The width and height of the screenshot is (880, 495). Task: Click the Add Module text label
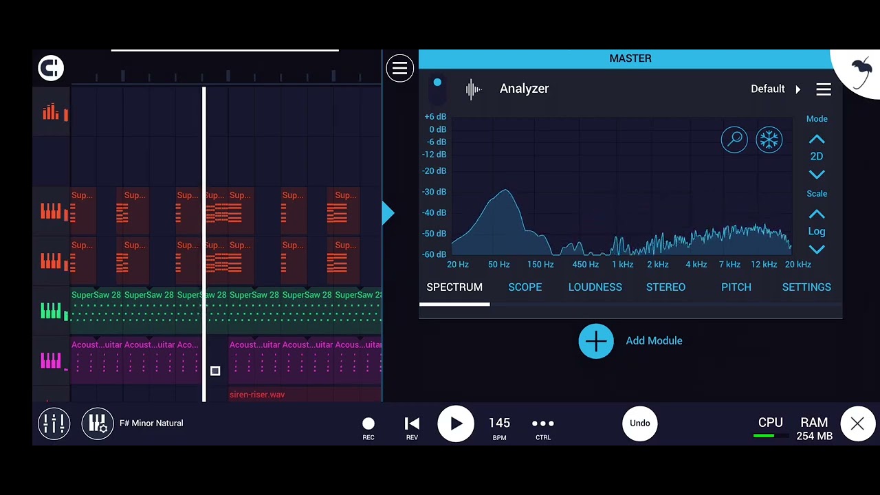click(654, 341)
